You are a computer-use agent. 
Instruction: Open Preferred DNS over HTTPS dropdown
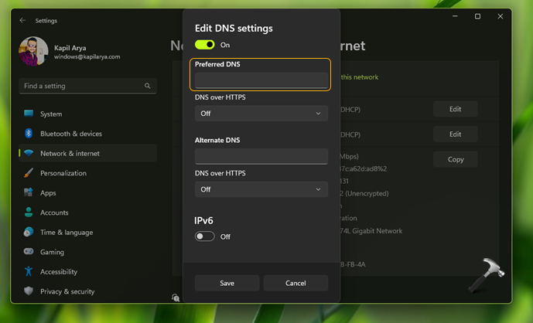(261, 114)
